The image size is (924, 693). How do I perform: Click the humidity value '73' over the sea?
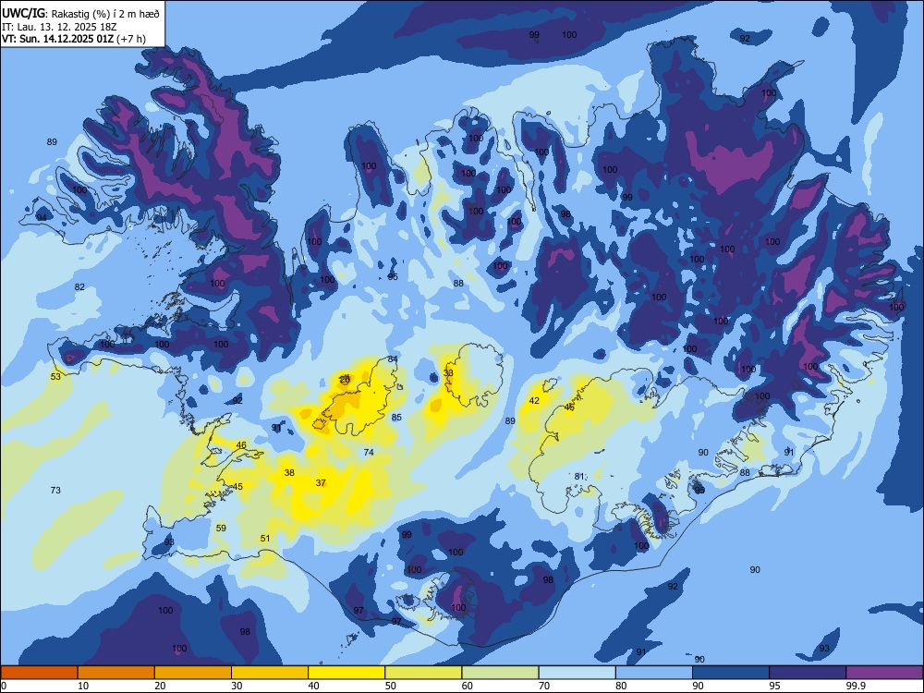(x=55, y=490)
